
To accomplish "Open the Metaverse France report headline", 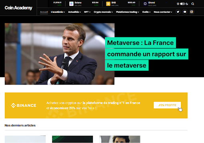I will coord(147,54).
